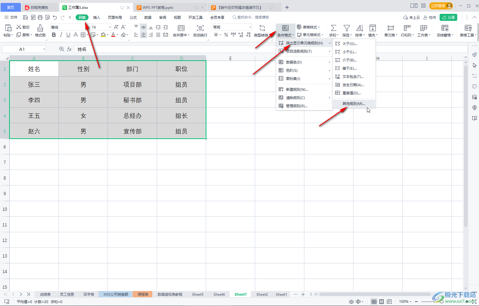Toggle bold formatting
The image size is (479, 306).
click(54, 35)
